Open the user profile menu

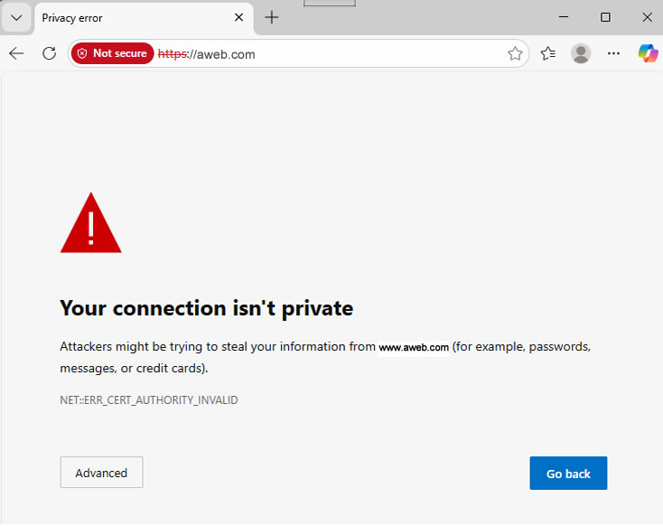[581, 53]
